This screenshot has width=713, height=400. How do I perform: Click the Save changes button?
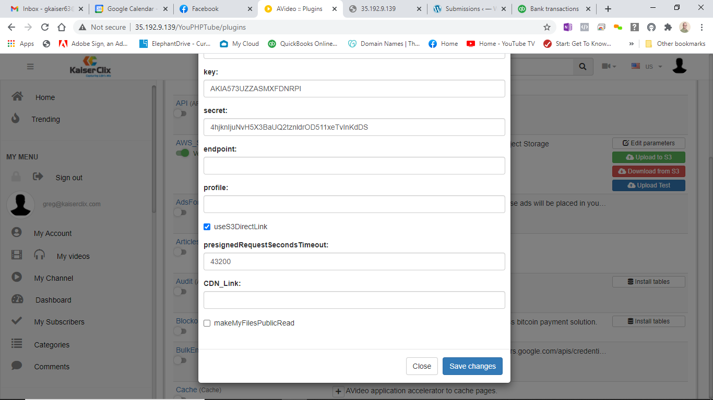(472, 366)
